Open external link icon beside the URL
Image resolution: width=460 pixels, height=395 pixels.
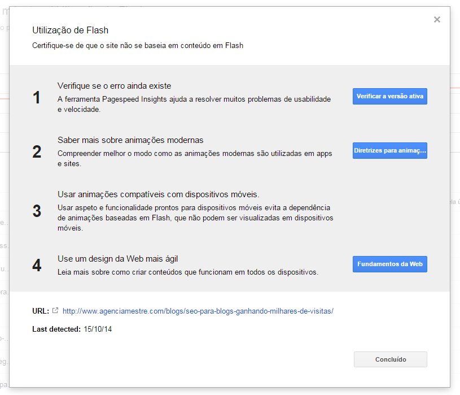click(55, 310)
